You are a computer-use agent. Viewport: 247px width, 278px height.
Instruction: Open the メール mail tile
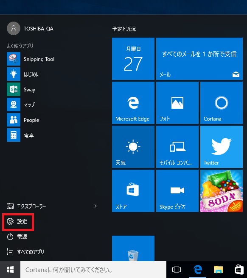[199, 59]
